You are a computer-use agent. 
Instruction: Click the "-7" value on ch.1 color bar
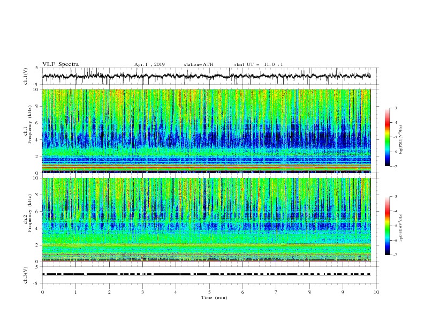pyautogui.click(x=395, y=166)
